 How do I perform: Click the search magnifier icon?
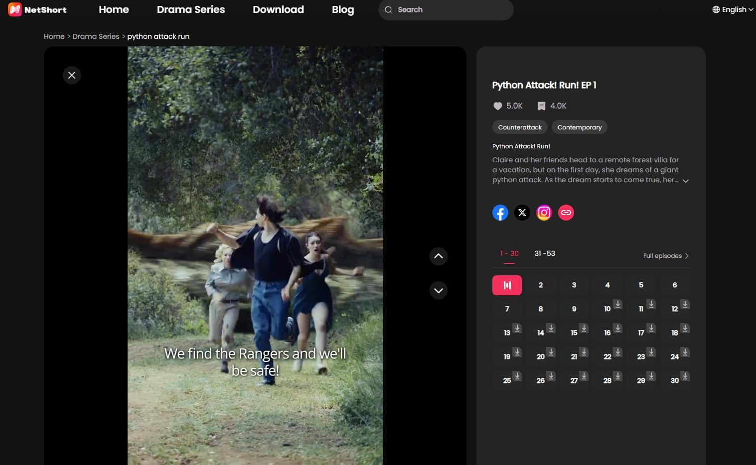click(389, 9)
